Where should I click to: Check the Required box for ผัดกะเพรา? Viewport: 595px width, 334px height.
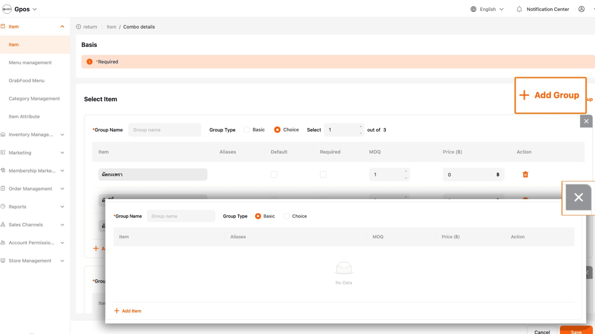click(x=323, y=174)
